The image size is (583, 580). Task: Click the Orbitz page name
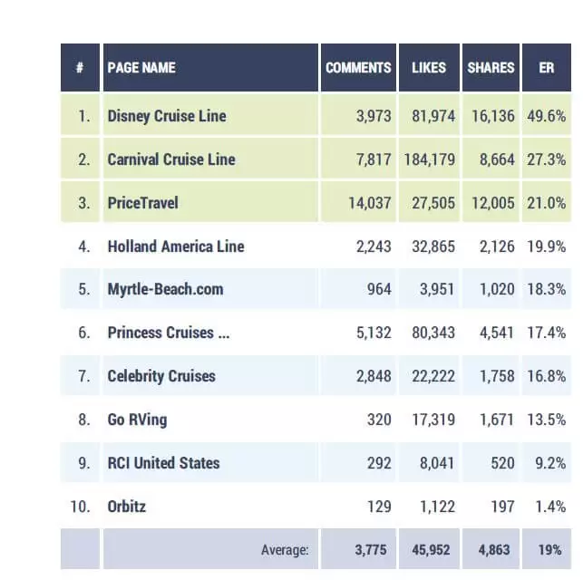pyautogui.click(x=126, y=507)
